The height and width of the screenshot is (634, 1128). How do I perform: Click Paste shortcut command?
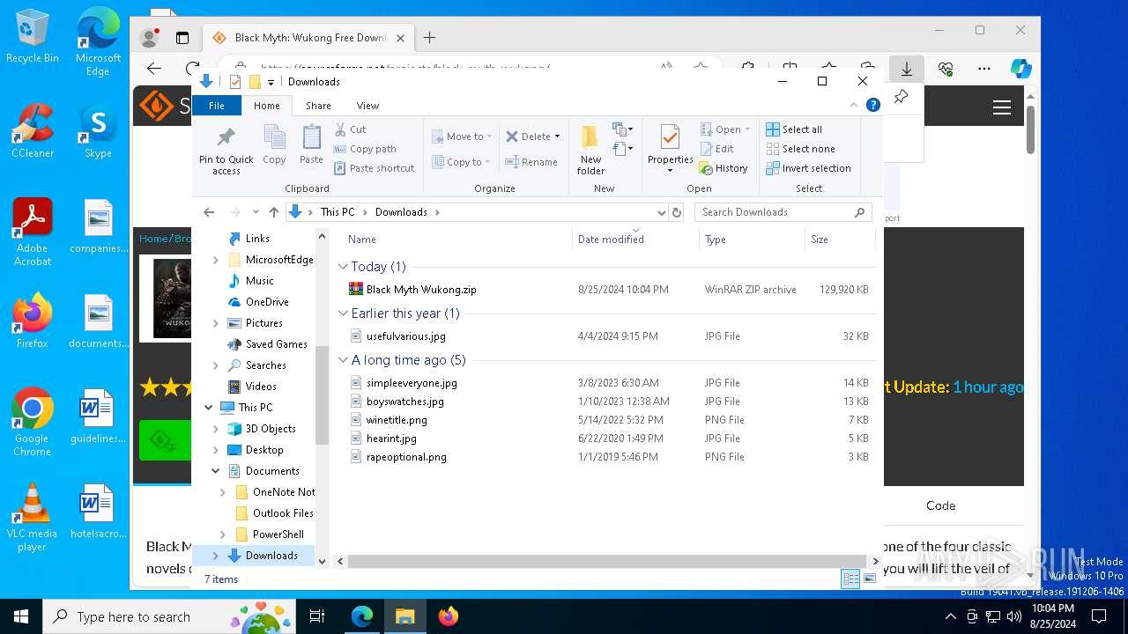click(375, 168)
